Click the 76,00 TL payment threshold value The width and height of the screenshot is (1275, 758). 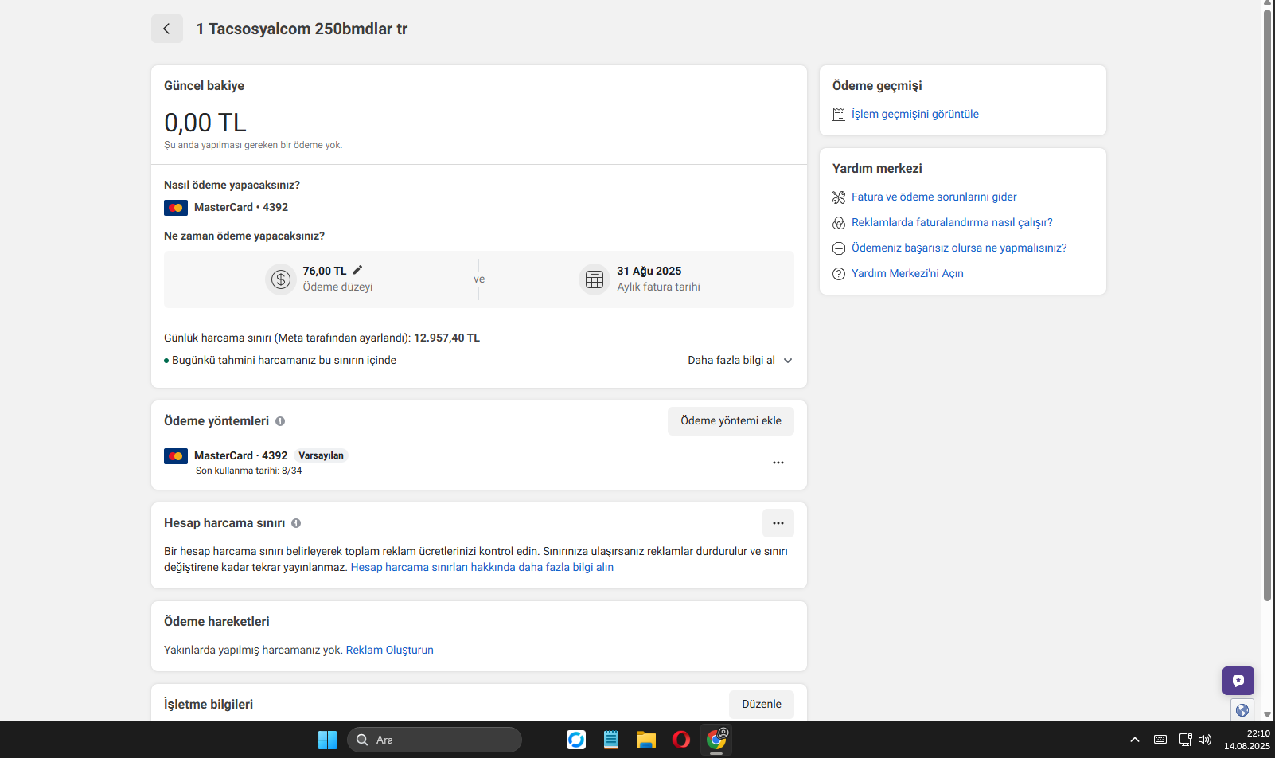[325, 272]
